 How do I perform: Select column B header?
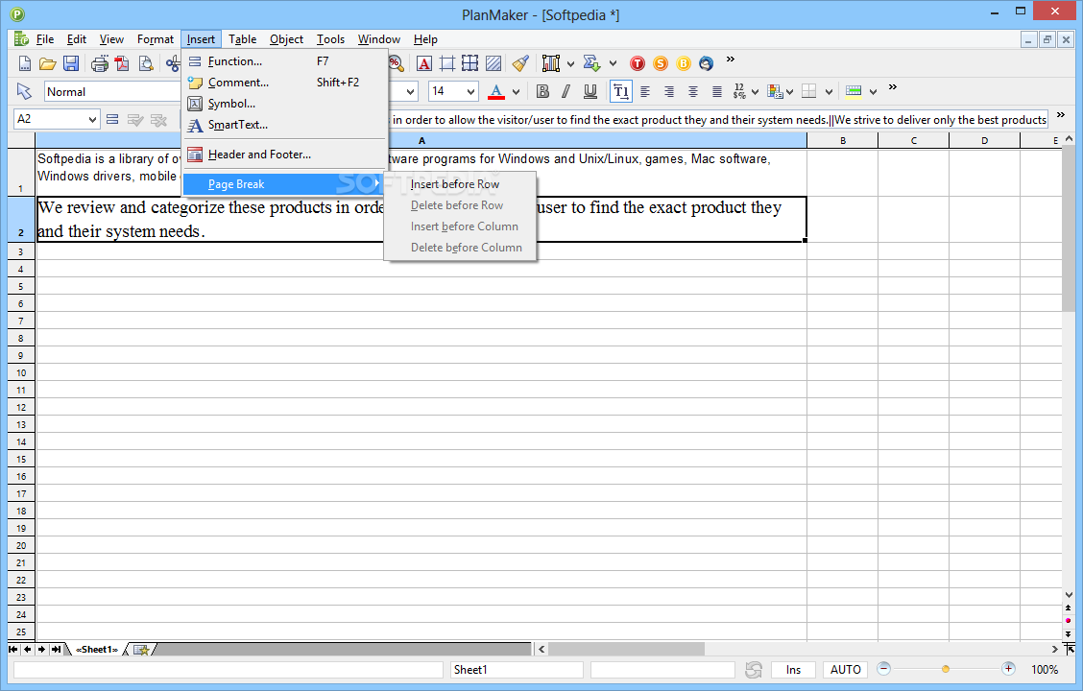[843, 141]
